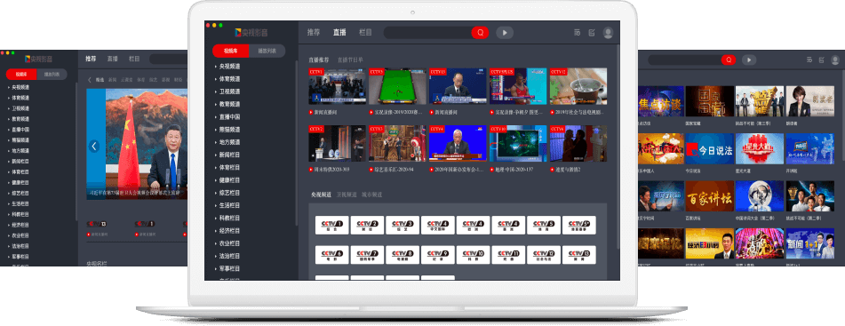This screenshot has width=845, height=326.
Task: Click the search input field in center window
Action: coord(427,33)
